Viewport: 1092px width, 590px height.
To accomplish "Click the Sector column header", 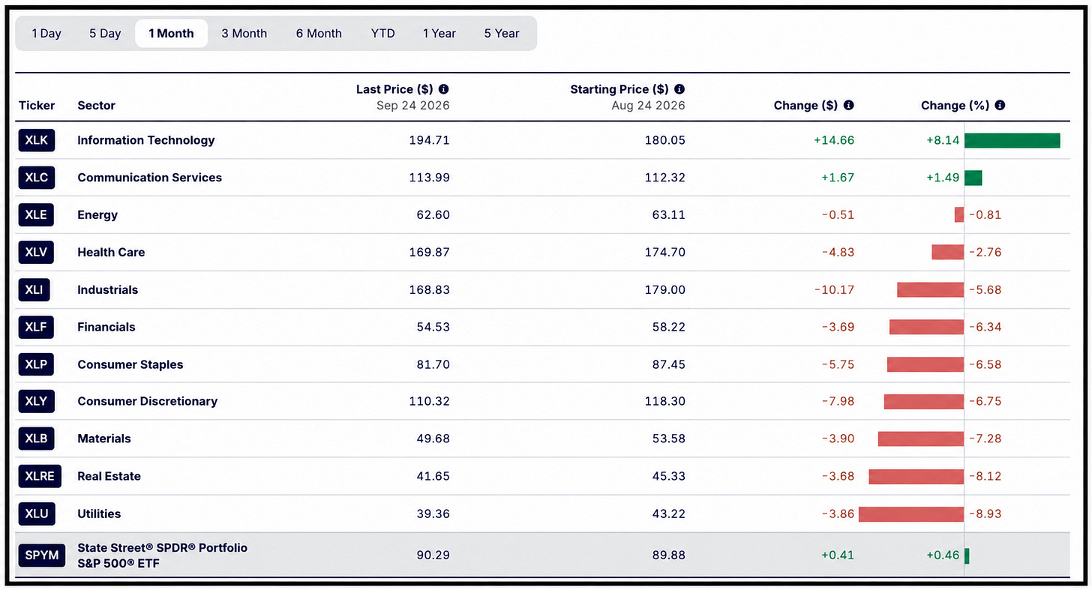I will coord(97,106).
